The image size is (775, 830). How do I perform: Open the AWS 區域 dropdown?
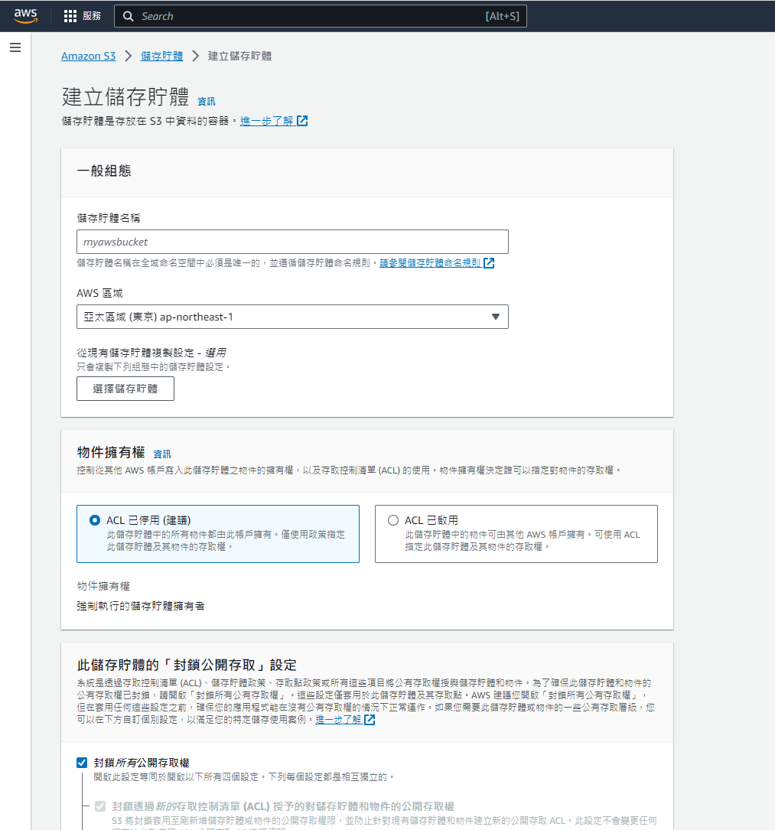pyautogui.click(x=292, y=317)
